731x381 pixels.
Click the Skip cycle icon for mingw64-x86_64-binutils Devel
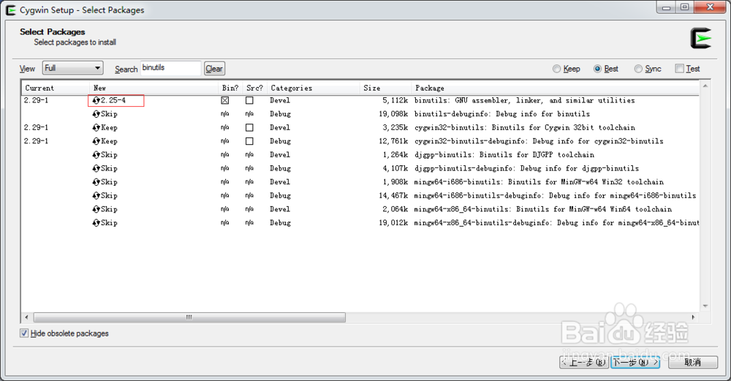point(96,209)
